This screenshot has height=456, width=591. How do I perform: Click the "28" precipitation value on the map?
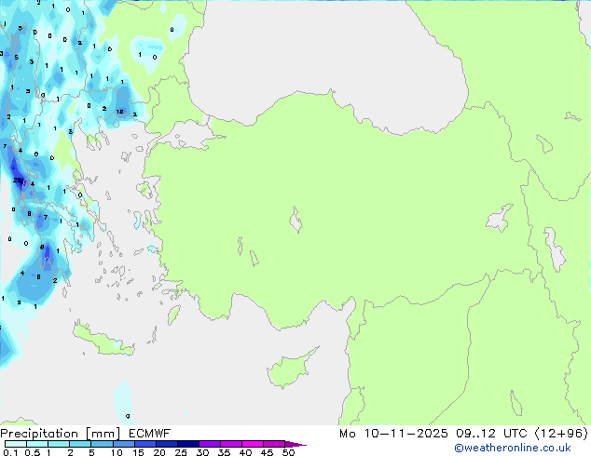coord(18,181)
